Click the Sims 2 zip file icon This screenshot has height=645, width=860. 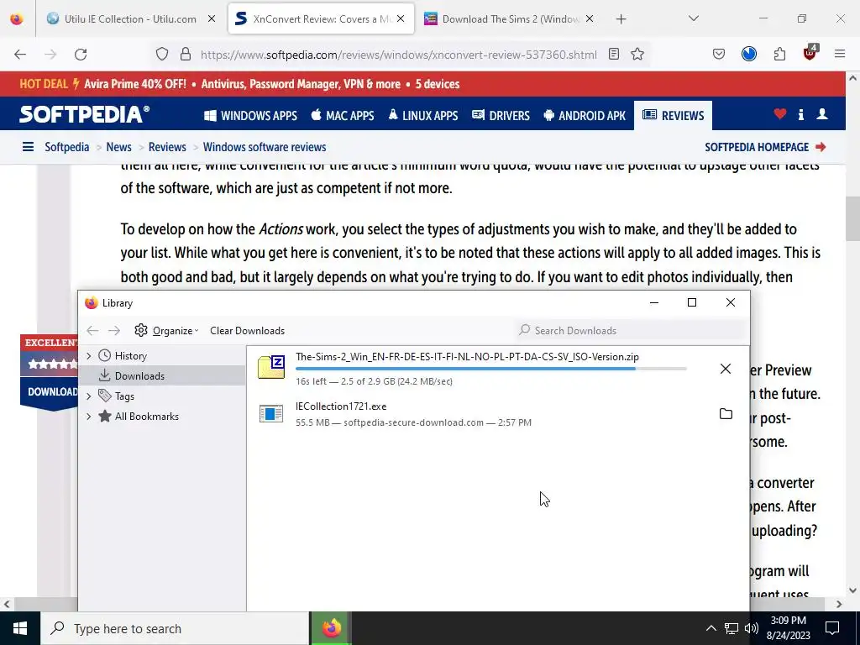(271, 368)
